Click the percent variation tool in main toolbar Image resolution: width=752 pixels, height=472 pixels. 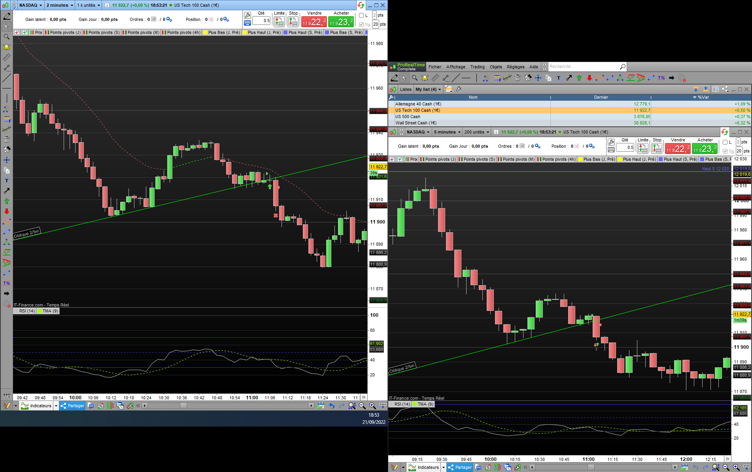click(661, 78)
